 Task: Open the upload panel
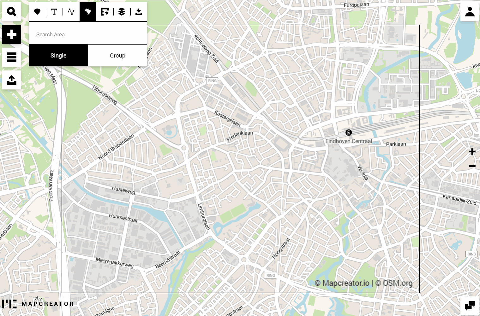(12, 80)
